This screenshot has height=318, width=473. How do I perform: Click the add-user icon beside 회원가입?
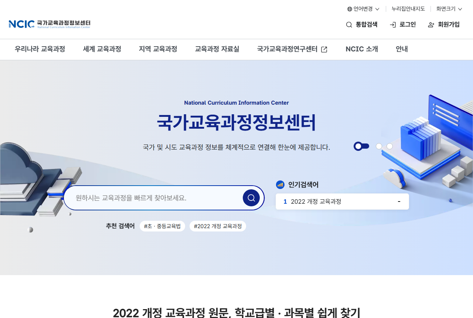[431, 25]
